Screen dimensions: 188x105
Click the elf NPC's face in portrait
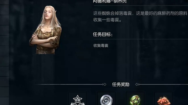[x=48, y=12]
